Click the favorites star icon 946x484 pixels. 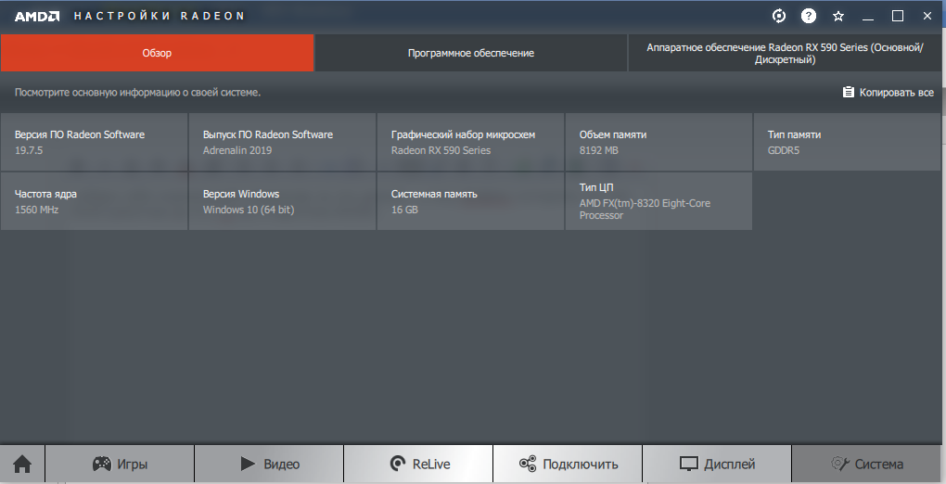pyautogui.click(x=838, y=17)
